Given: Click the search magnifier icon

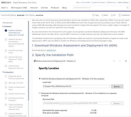Looking at the screenshot, I should (127, 8).
